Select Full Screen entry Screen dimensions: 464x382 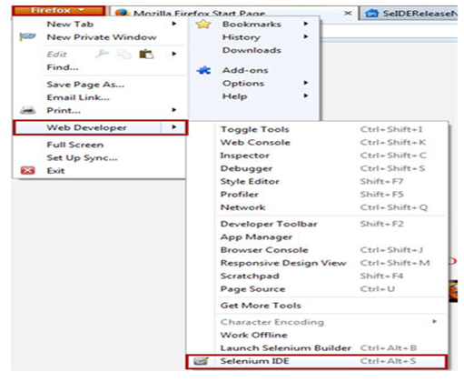(100, 145)
